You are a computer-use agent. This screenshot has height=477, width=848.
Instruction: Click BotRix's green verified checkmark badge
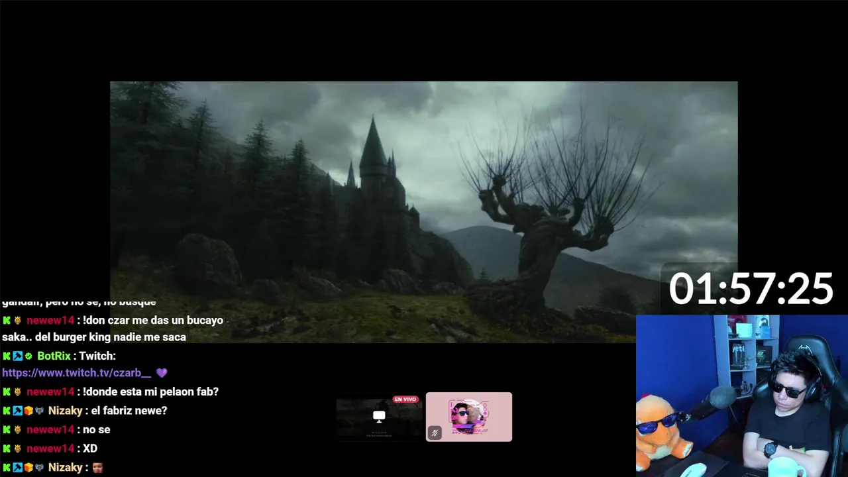point(28,356)
